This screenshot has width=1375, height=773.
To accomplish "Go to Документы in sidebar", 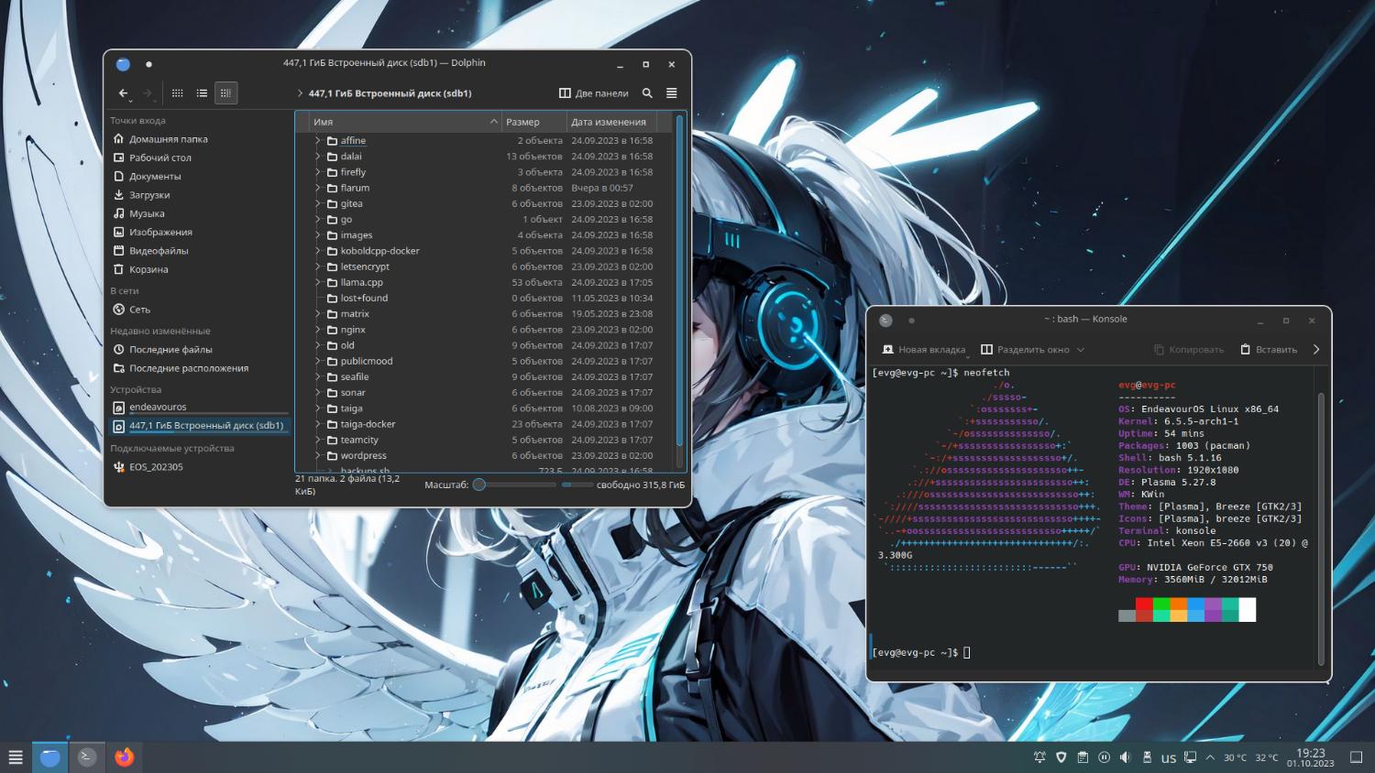I will tap(155, 176).
